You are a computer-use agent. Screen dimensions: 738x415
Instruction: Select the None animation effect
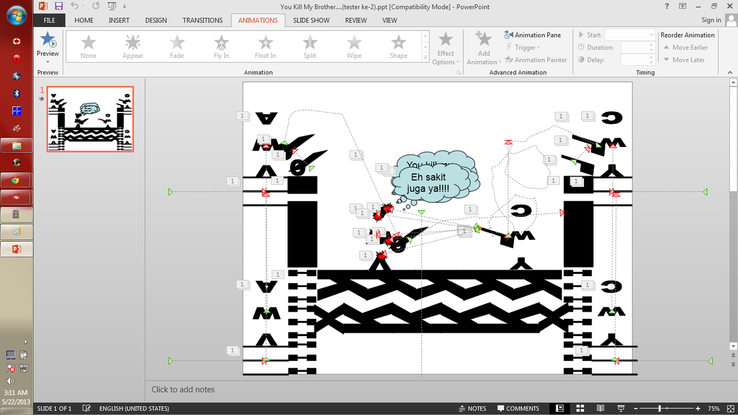point(88,46)
